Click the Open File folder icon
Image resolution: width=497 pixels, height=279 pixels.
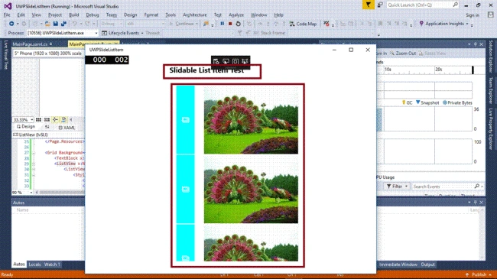[x=47, y=24]
